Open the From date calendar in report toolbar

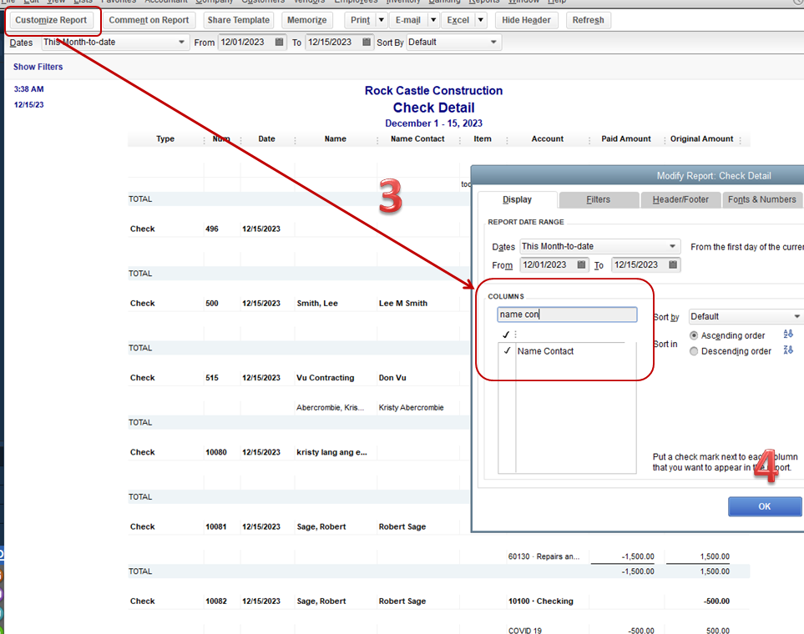coord(279,42)
